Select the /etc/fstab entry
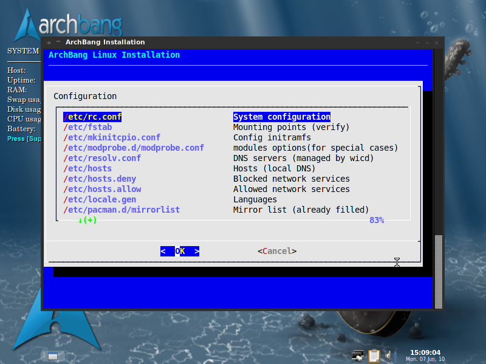 87,127
